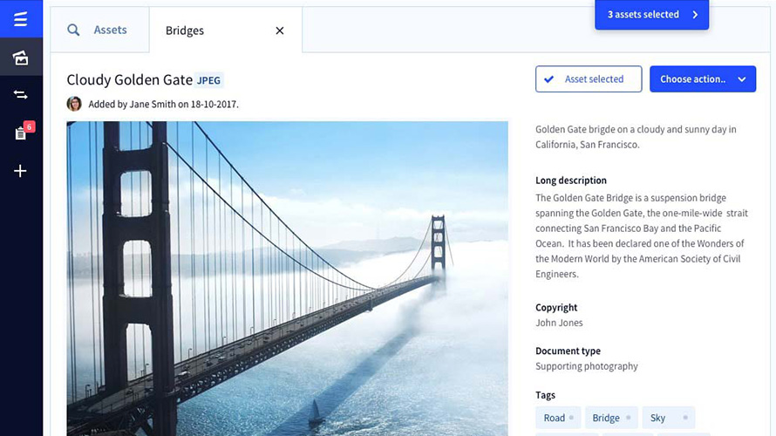Click the Sky tag
The height and width of the screenshot is (436, 776).
pyautogui.click(x=669, y=418)
